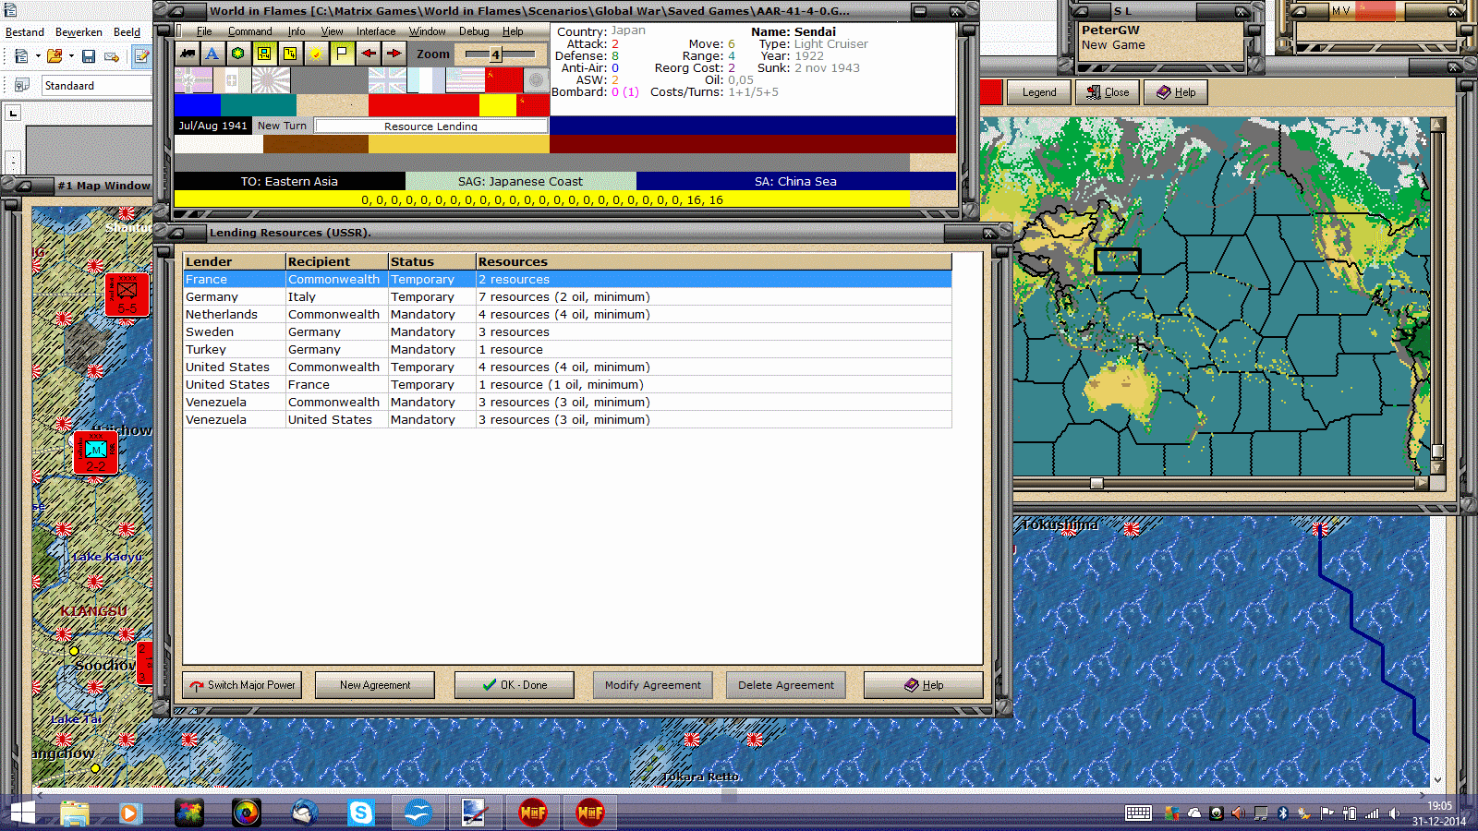The image size is (1478, 831).
Task: Open the File menu
Action: pos(204,31)
